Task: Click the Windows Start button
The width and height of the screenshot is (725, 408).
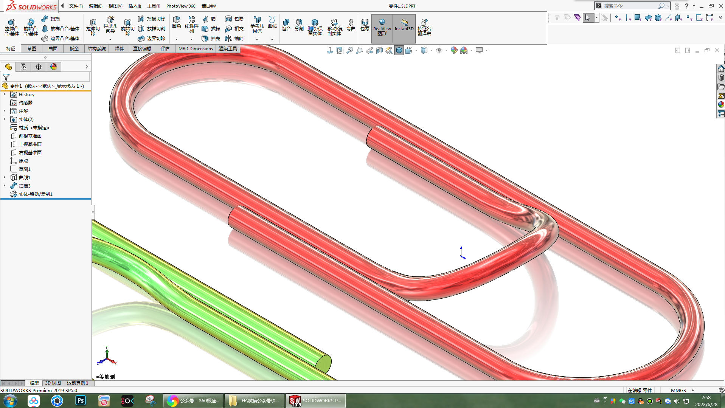Action: click(x=10, y=401)
